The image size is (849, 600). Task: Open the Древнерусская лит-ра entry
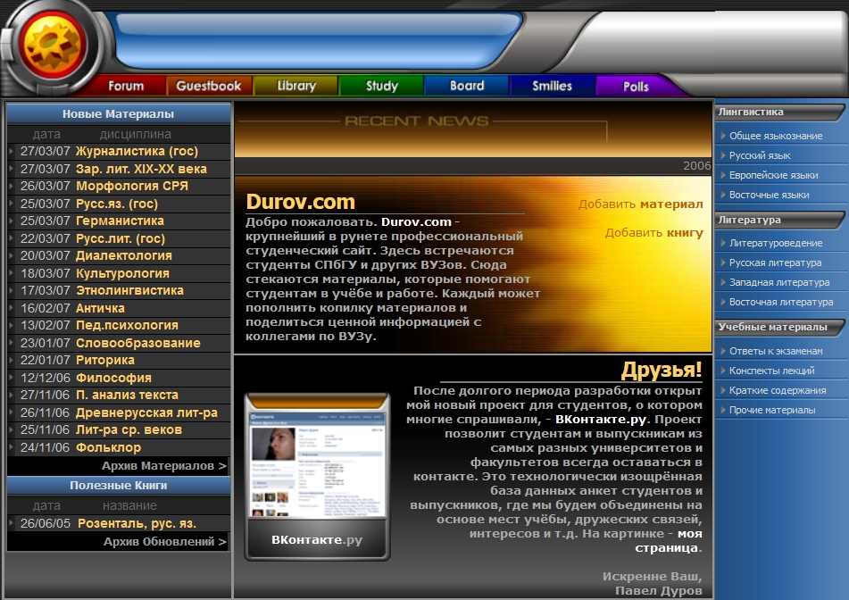tap(146, 412)
